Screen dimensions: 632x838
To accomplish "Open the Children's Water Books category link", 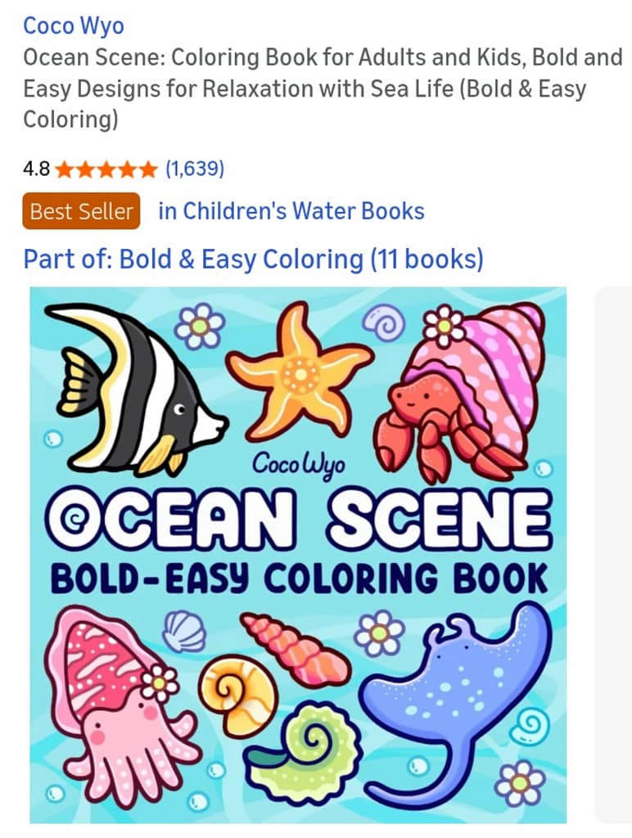I will tap(291, 211).
